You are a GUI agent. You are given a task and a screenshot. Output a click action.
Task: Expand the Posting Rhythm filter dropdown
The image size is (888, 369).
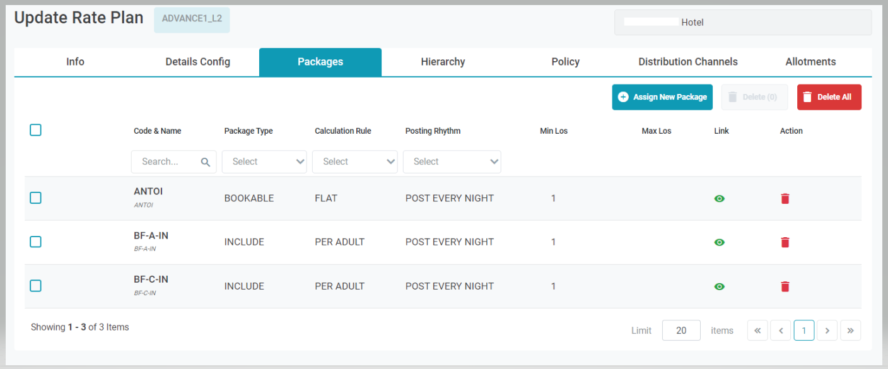point(452,162)
